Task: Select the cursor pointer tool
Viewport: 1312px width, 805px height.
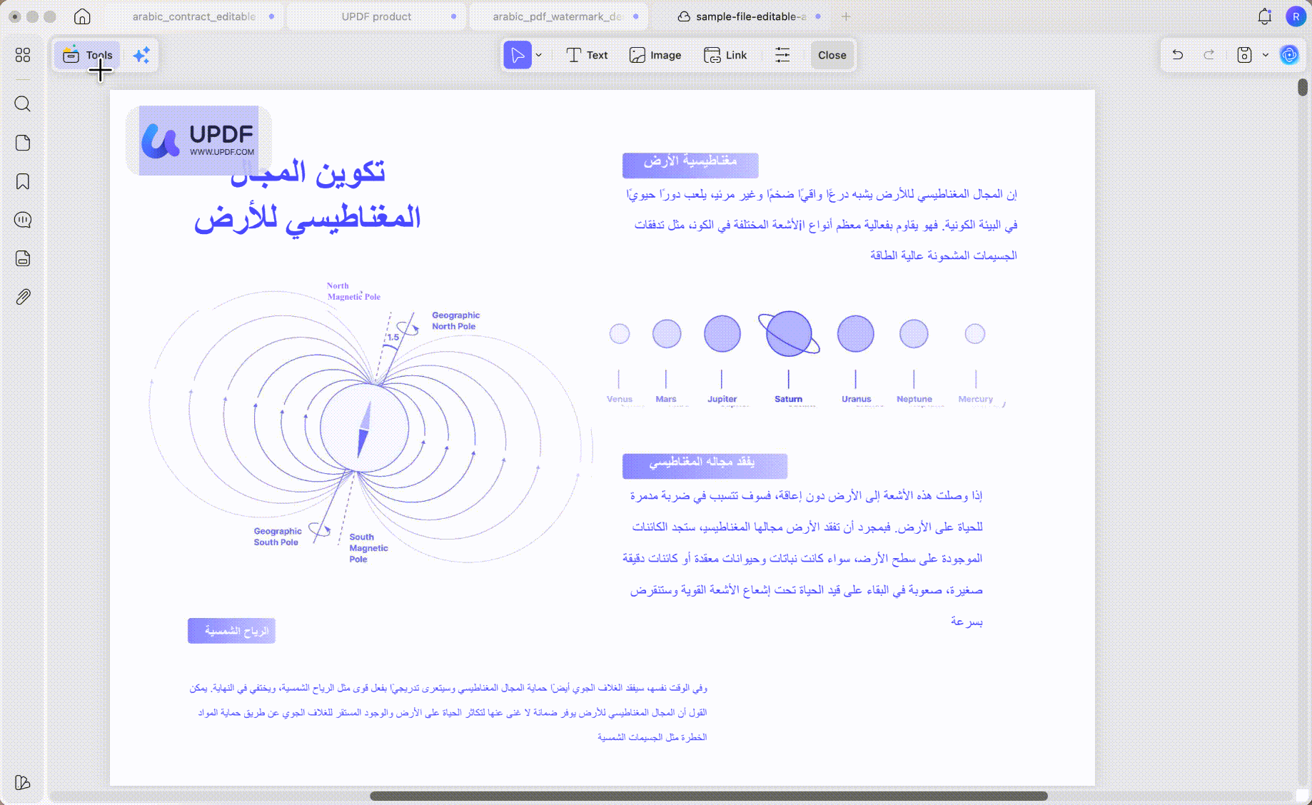Action: (x=518, y=55)
